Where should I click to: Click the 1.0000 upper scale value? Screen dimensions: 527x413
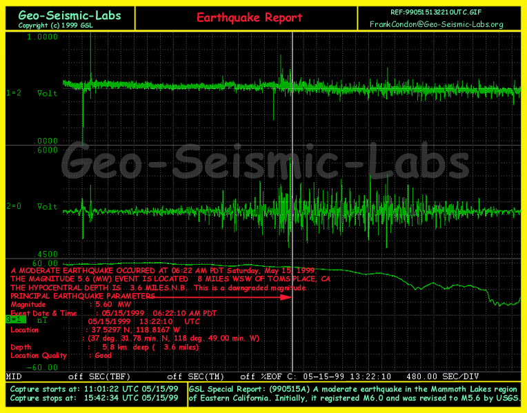[42, 37]
